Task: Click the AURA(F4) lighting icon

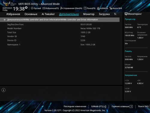Action: pos(98,8)
